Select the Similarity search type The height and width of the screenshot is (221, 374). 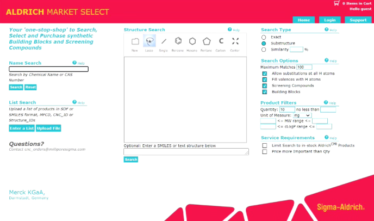[264, 50]
